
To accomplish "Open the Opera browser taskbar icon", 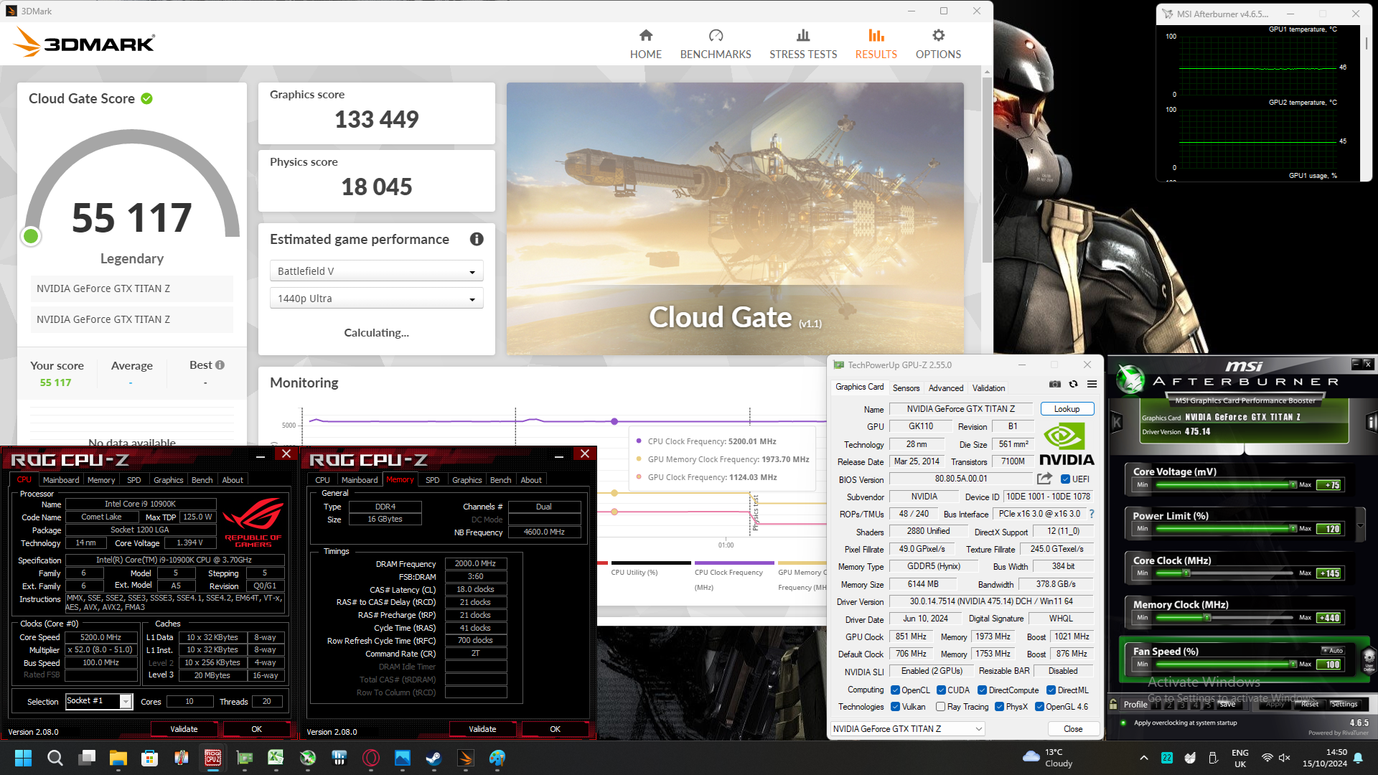I will click(x=371, y=758).
